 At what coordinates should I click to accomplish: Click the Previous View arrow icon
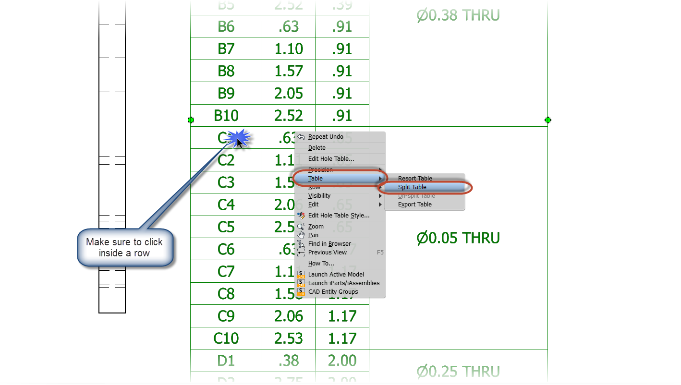coord(302,252)
